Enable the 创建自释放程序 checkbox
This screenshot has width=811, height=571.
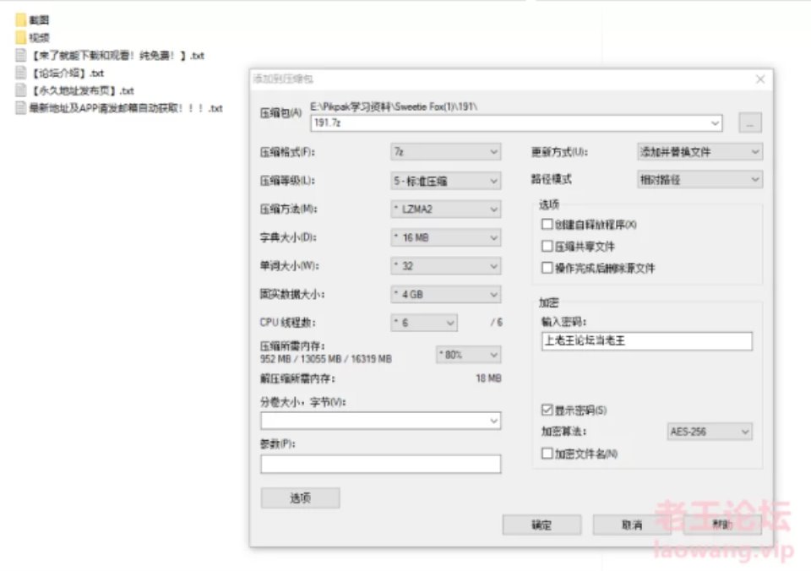548,224
